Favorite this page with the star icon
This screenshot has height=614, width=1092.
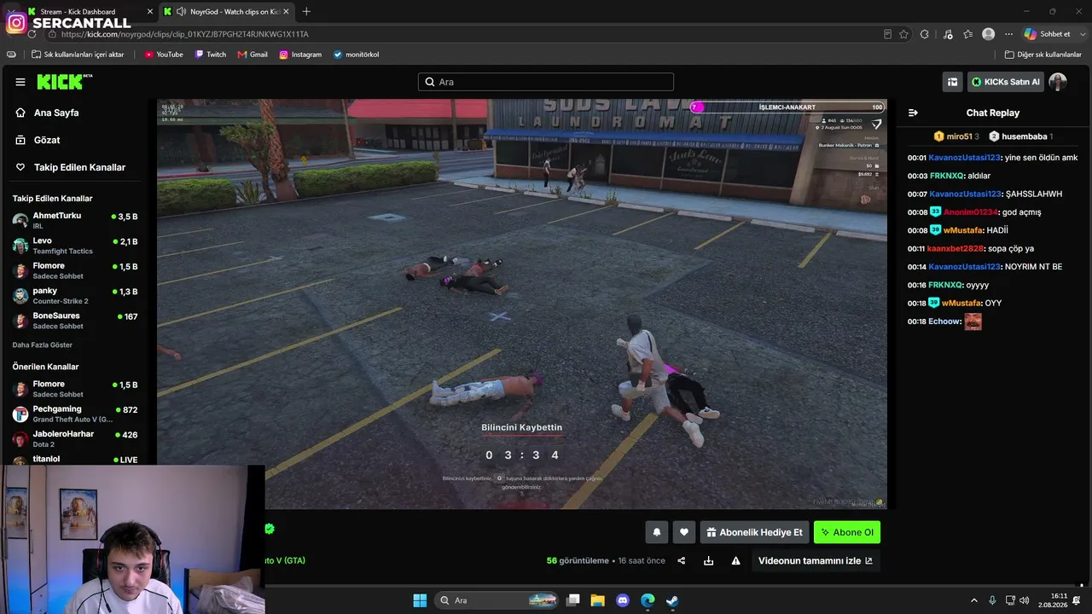tap(903, 34)
